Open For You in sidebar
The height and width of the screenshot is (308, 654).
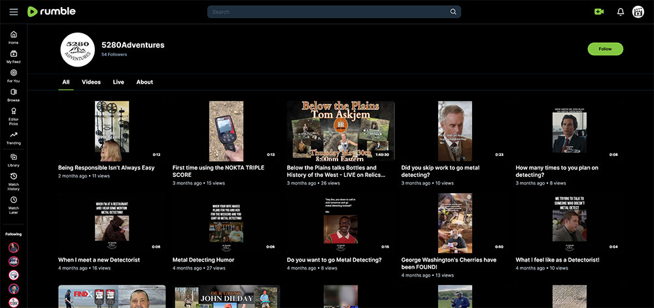(13, 76)
